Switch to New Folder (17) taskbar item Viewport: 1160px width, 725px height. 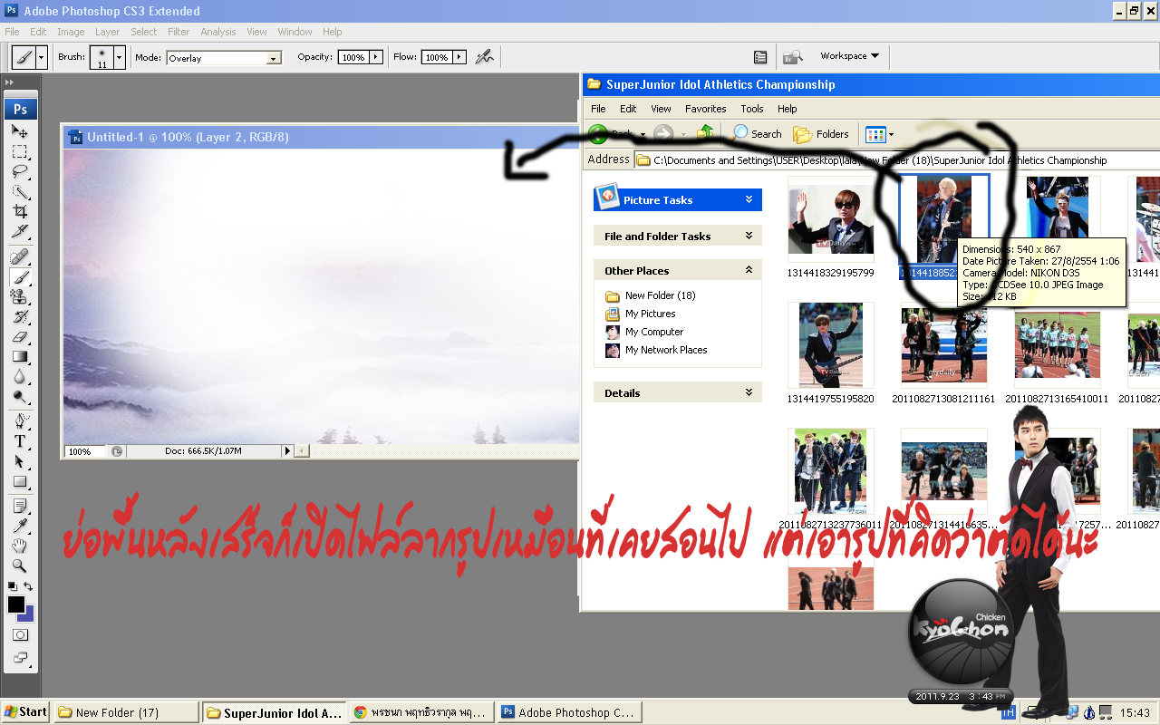click(126, 712)
